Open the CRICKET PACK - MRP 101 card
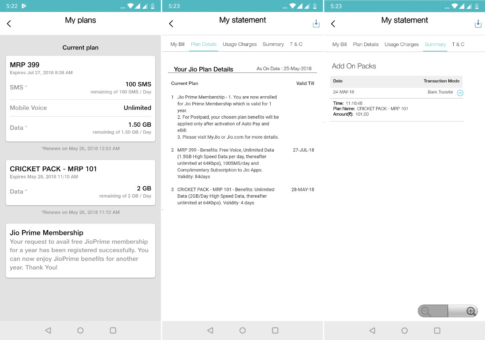This screenshot has width=485, height=340. 80,182
